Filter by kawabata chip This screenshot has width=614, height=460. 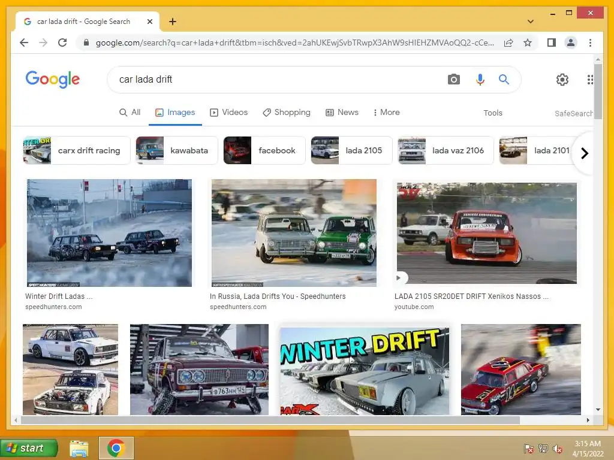tap(177, 150)
